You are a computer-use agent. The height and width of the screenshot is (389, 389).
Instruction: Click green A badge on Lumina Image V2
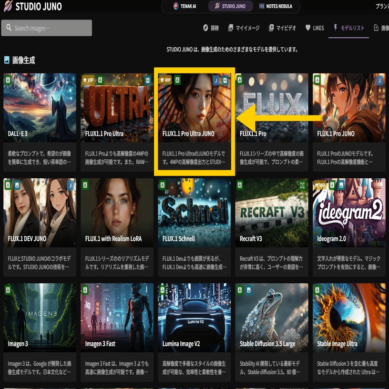coord(162,290)
